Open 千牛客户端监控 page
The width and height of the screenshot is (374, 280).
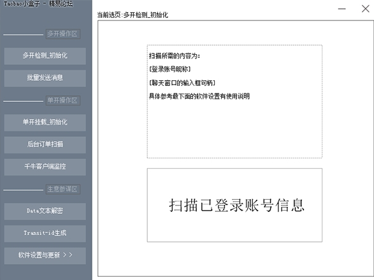tap(45, 167)
